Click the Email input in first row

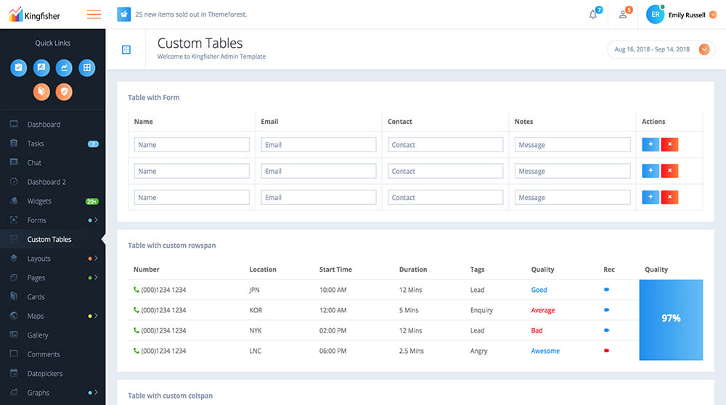pyautogui.click(x=318, y=145)
